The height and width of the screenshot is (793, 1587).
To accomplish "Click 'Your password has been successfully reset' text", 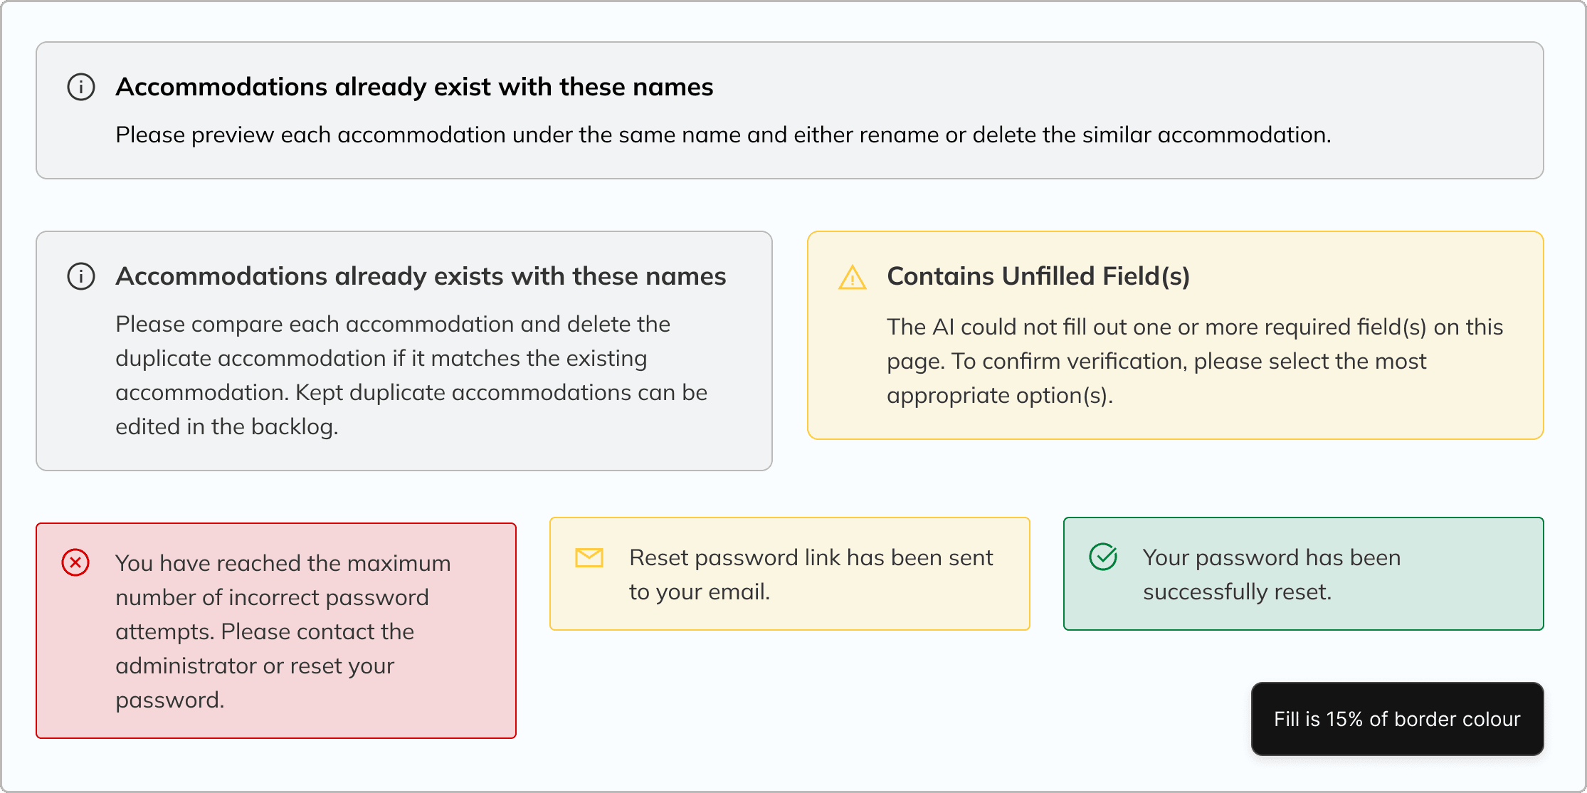I will pos(1272,574).
